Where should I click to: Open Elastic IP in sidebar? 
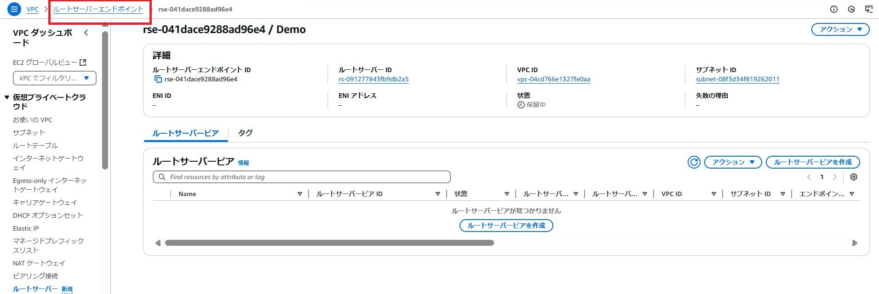(26, 228)
